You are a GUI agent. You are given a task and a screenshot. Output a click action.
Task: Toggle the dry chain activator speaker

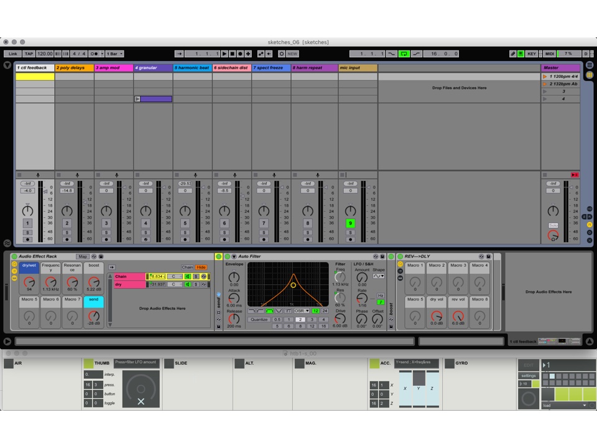click(x=188, y=284)
